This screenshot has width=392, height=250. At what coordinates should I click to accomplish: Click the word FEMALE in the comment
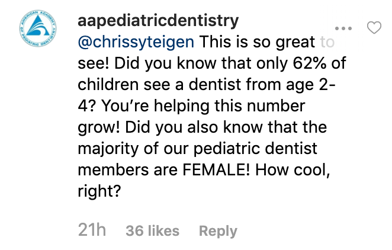coord(216,170)
